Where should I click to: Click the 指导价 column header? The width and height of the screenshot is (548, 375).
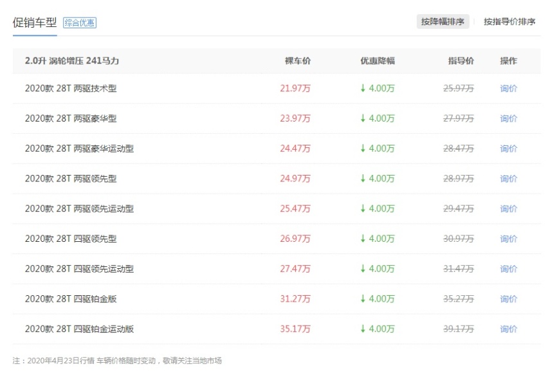point(461,61)
